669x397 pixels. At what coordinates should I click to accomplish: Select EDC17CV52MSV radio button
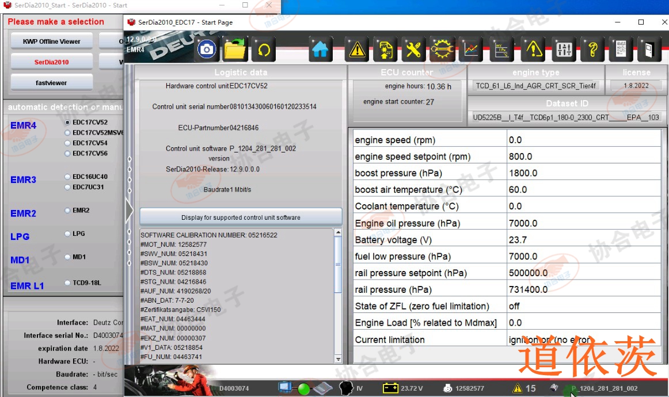[x=67, y=132]
